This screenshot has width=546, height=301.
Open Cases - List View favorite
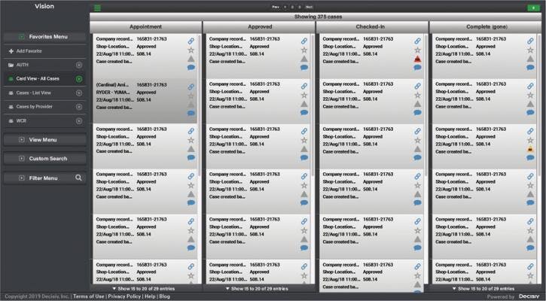pyautogui.click(x=38, y=92)
